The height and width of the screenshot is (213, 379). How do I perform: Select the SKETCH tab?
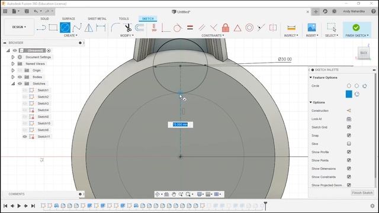tap(148, 18)
